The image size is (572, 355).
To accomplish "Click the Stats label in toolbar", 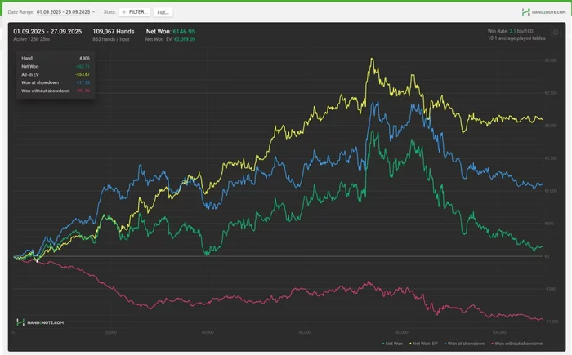I will pos(109,12).
